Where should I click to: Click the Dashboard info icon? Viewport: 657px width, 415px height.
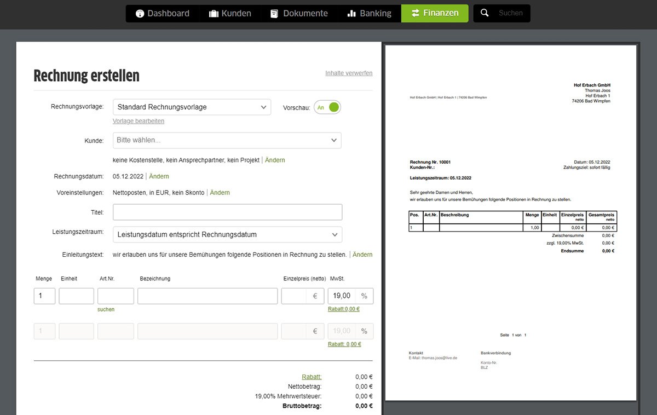click(x=140, y=14)
